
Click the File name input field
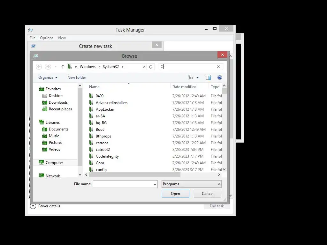click(123, 184)
